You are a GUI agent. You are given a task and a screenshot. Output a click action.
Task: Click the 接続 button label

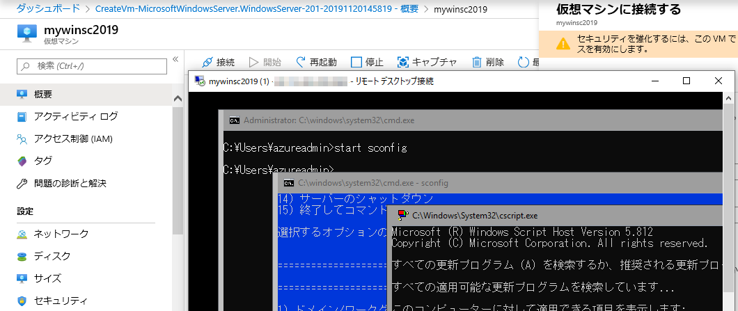226,62
